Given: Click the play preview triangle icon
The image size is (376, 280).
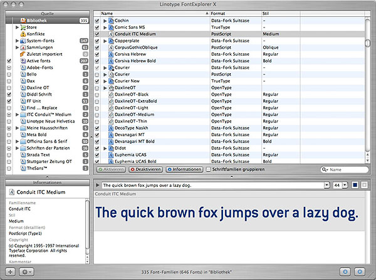Looking at the screenshot, I should [x=97, y=185].
